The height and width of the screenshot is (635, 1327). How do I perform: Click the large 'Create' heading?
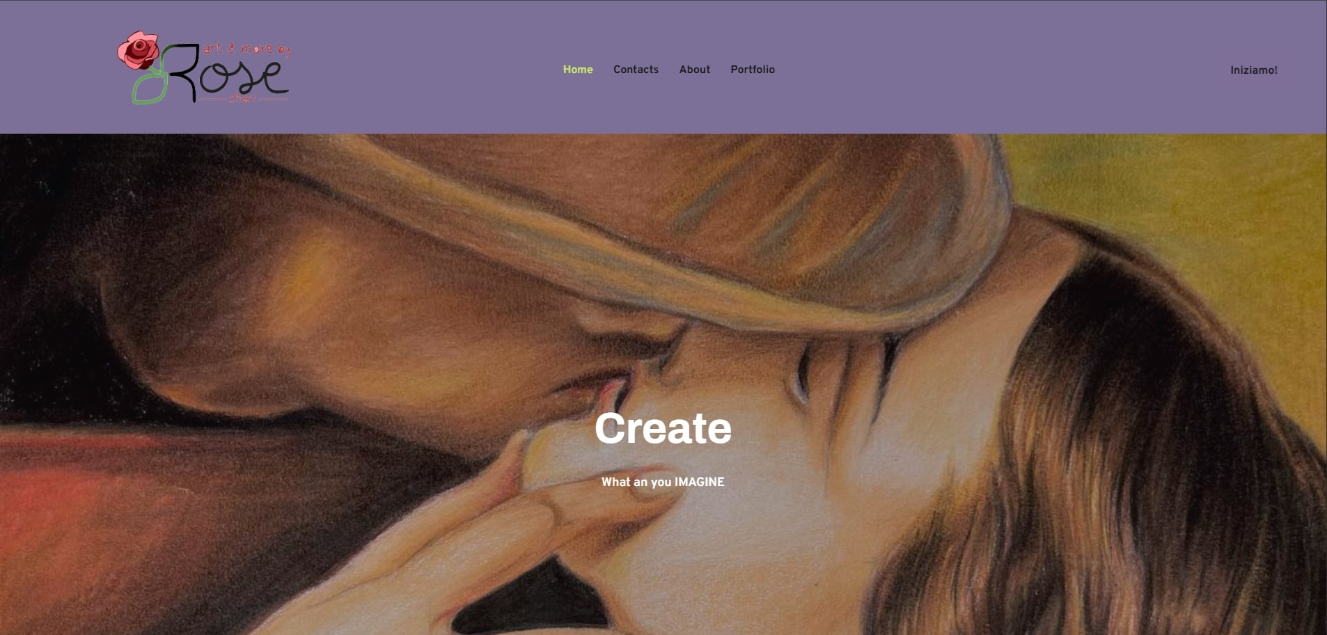[663, 428]
